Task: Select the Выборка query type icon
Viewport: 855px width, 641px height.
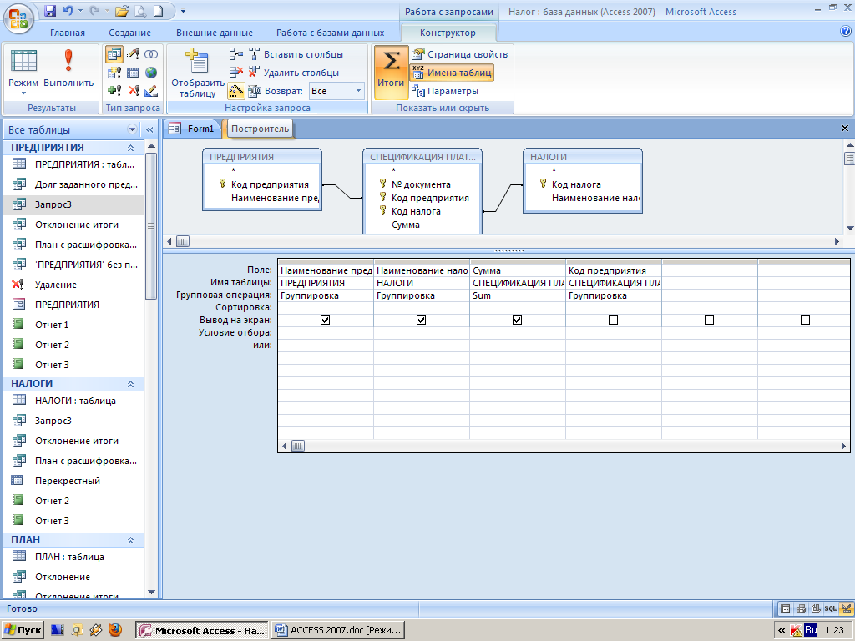Action: click(114, 54)
